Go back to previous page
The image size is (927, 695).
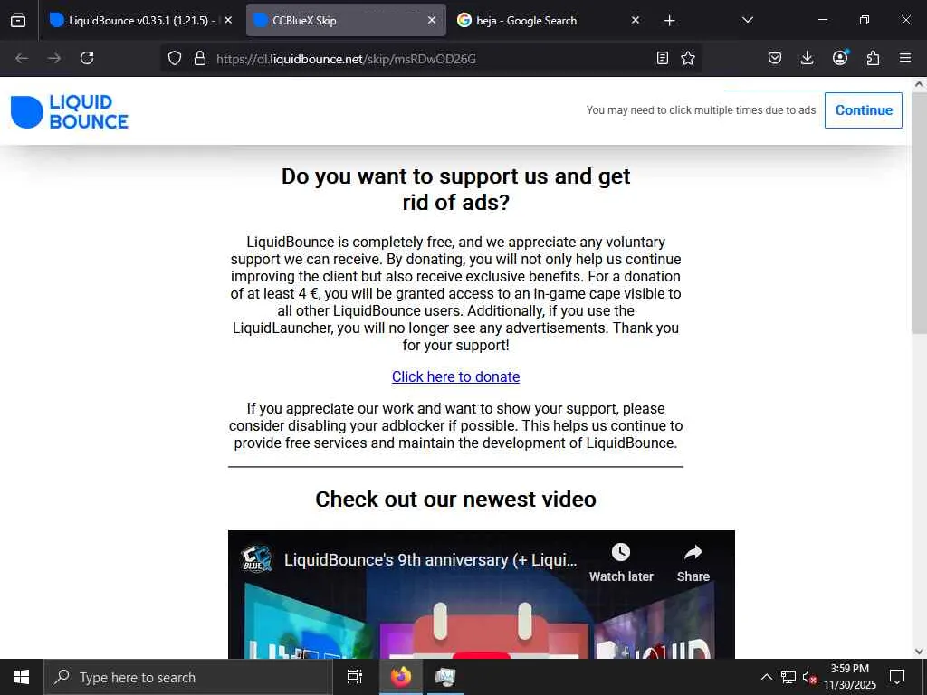(x=22, y=58)
